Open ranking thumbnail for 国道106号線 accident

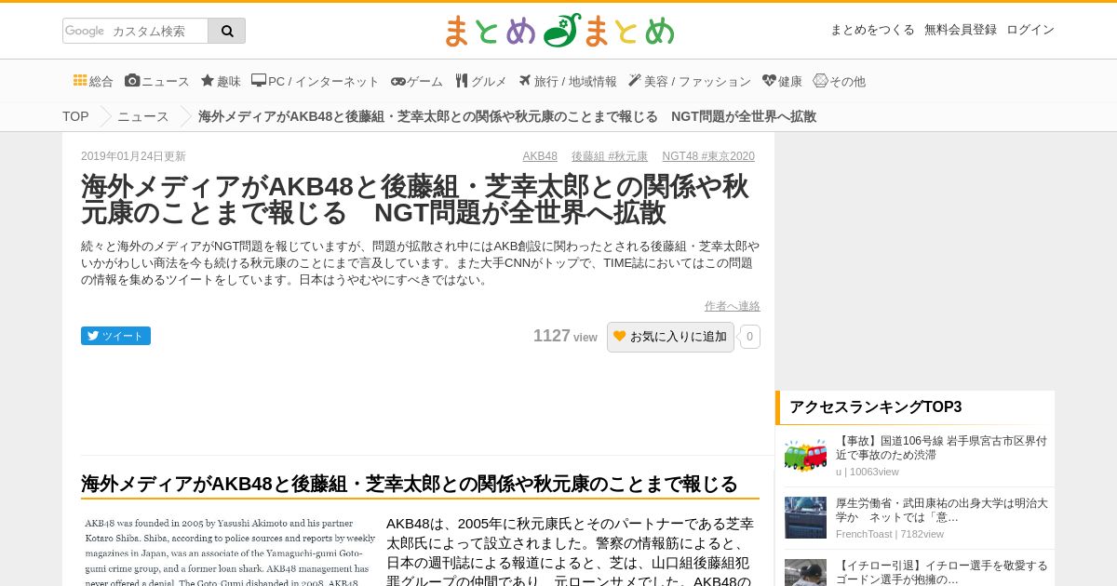pos(805,455)
